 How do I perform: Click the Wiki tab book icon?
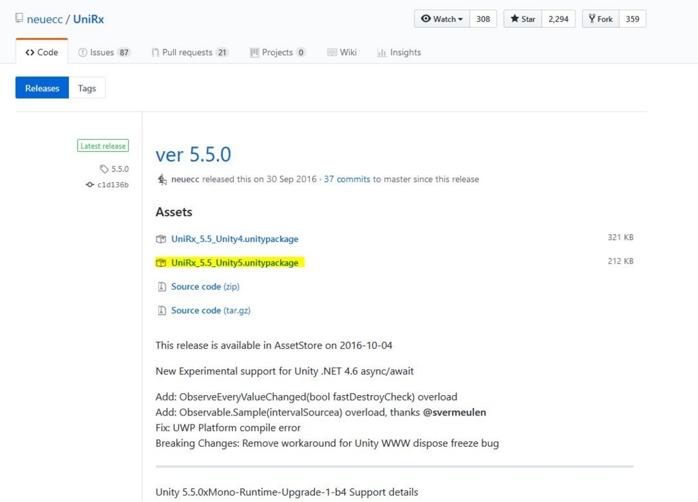(332, 52)
